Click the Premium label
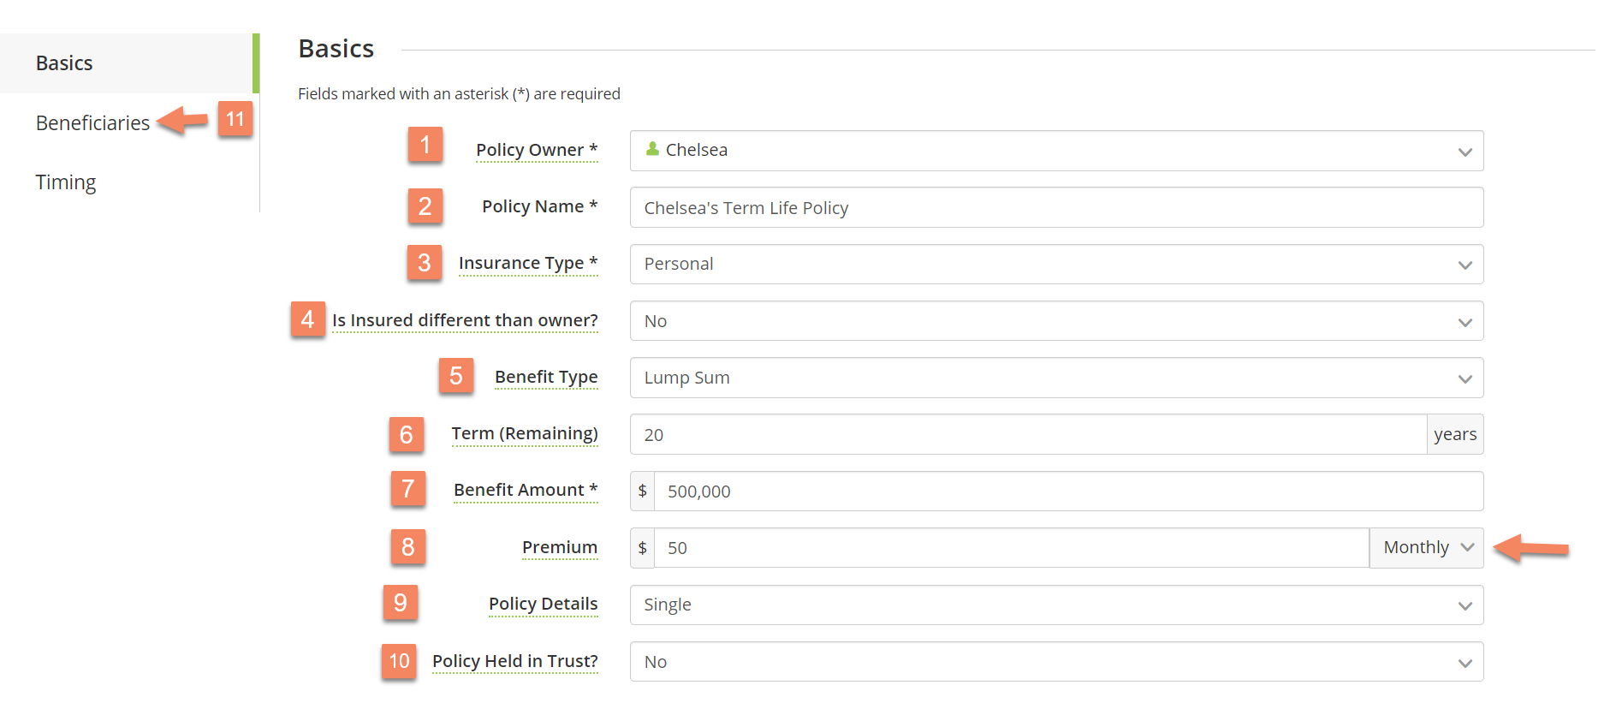The height and width of the screenshot is (709, 1622). pos(560,547)
